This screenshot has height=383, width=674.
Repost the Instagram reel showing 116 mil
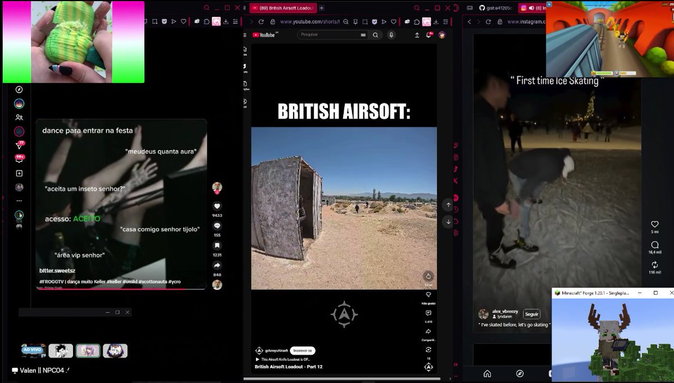[654, 265]
